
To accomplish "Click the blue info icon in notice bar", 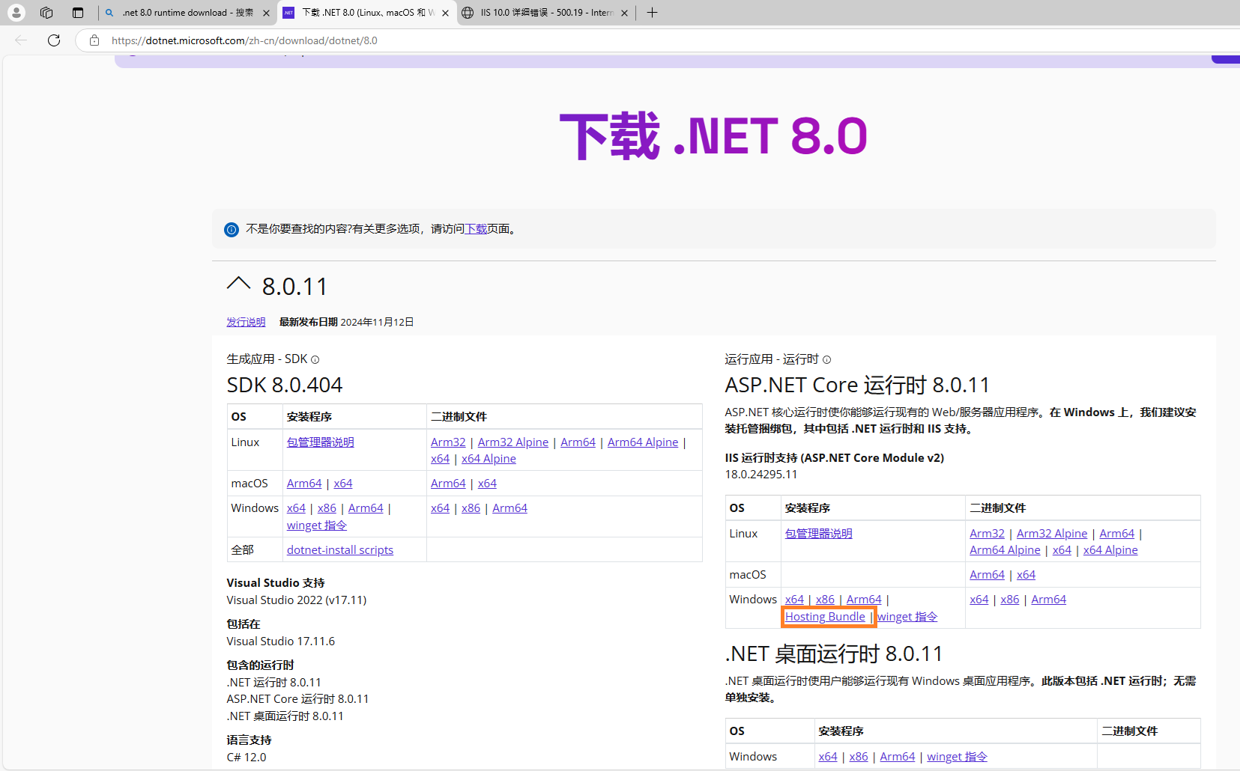I will 232,229.
